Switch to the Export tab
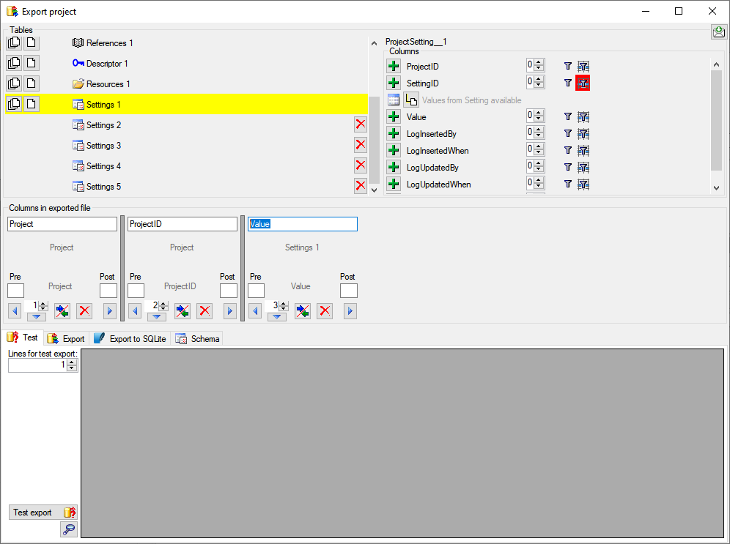The width and height of the screenshot is (730, 544). (x=66, y=339)
